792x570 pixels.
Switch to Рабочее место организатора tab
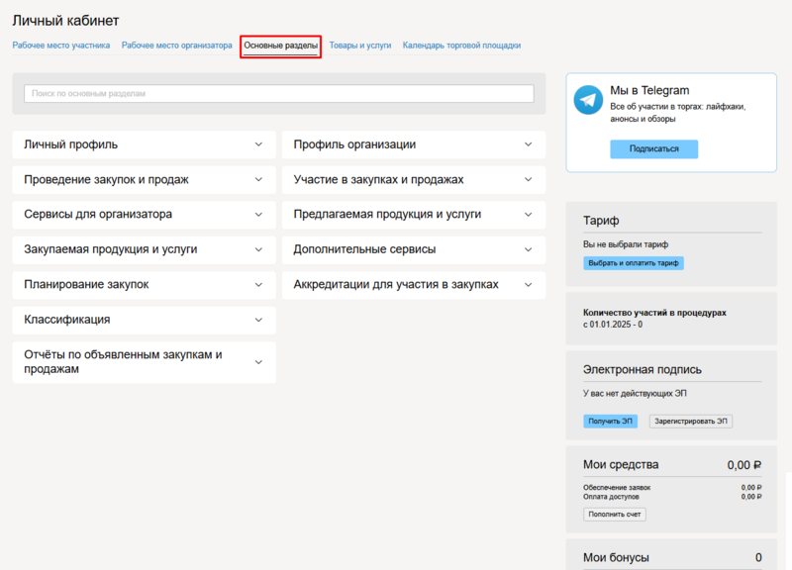pos(176,46)
